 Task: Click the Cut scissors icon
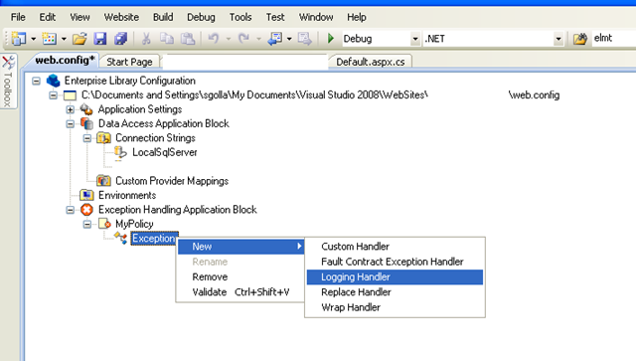[146, 39]
